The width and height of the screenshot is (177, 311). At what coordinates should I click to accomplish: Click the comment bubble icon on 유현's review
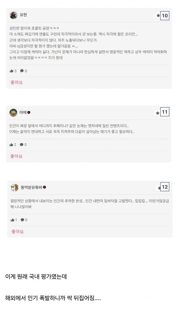(x=22, y=71)
